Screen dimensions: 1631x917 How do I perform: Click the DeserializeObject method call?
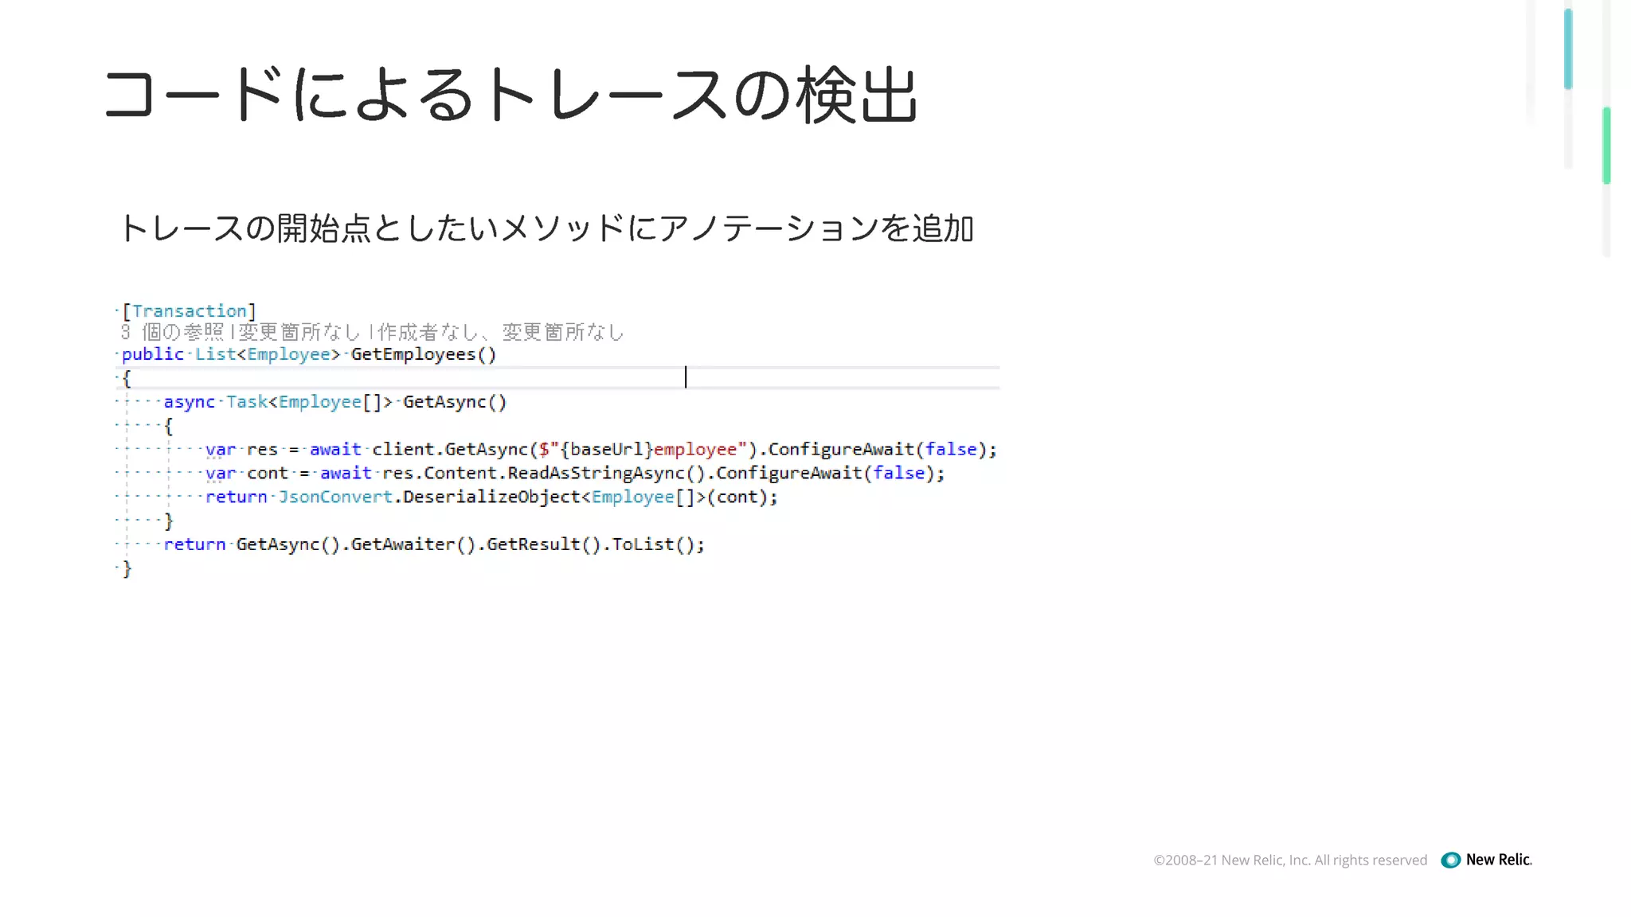tap(491, 498)
